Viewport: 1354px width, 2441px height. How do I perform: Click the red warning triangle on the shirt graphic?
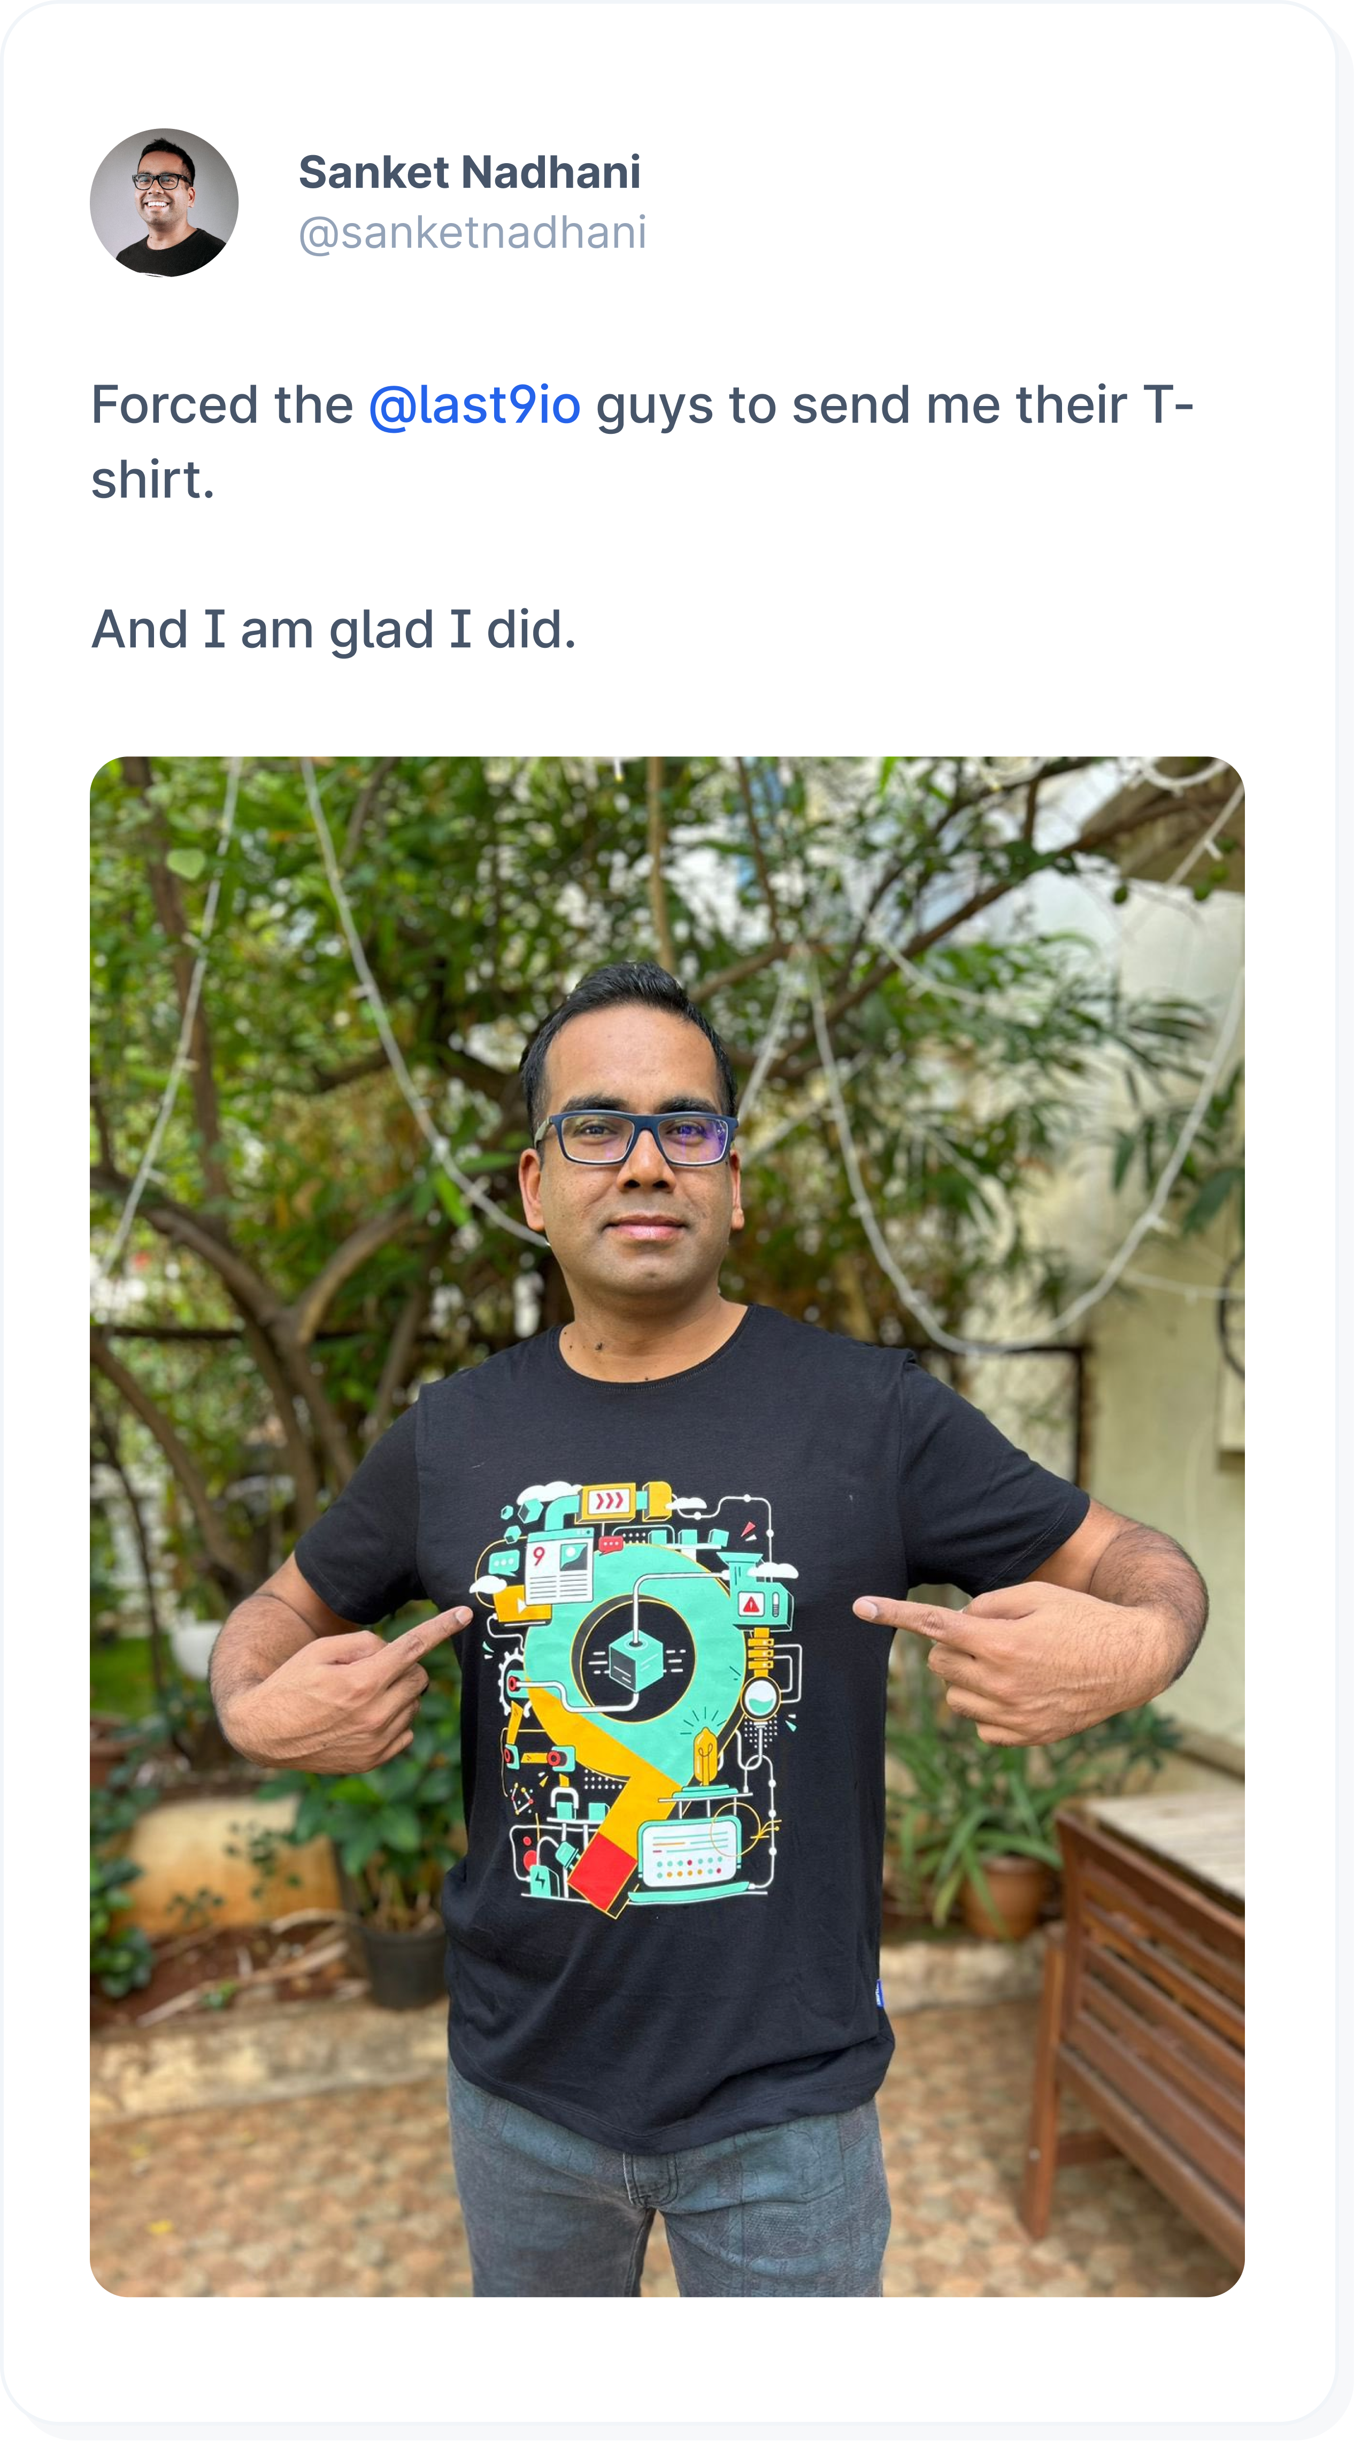point(751,1604)
